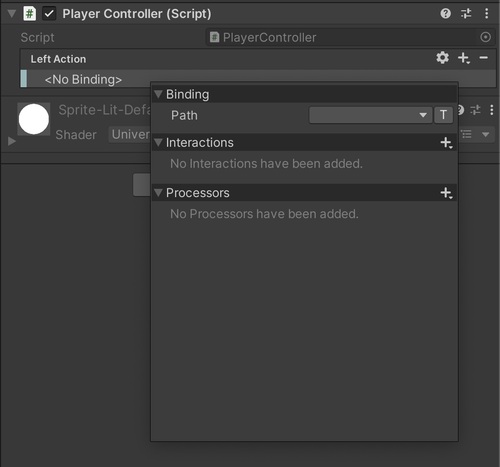Viewport: 500px width, 467px height.
Task: Toggle the T text-mode button beside Path
Action: tap(444, 115)
